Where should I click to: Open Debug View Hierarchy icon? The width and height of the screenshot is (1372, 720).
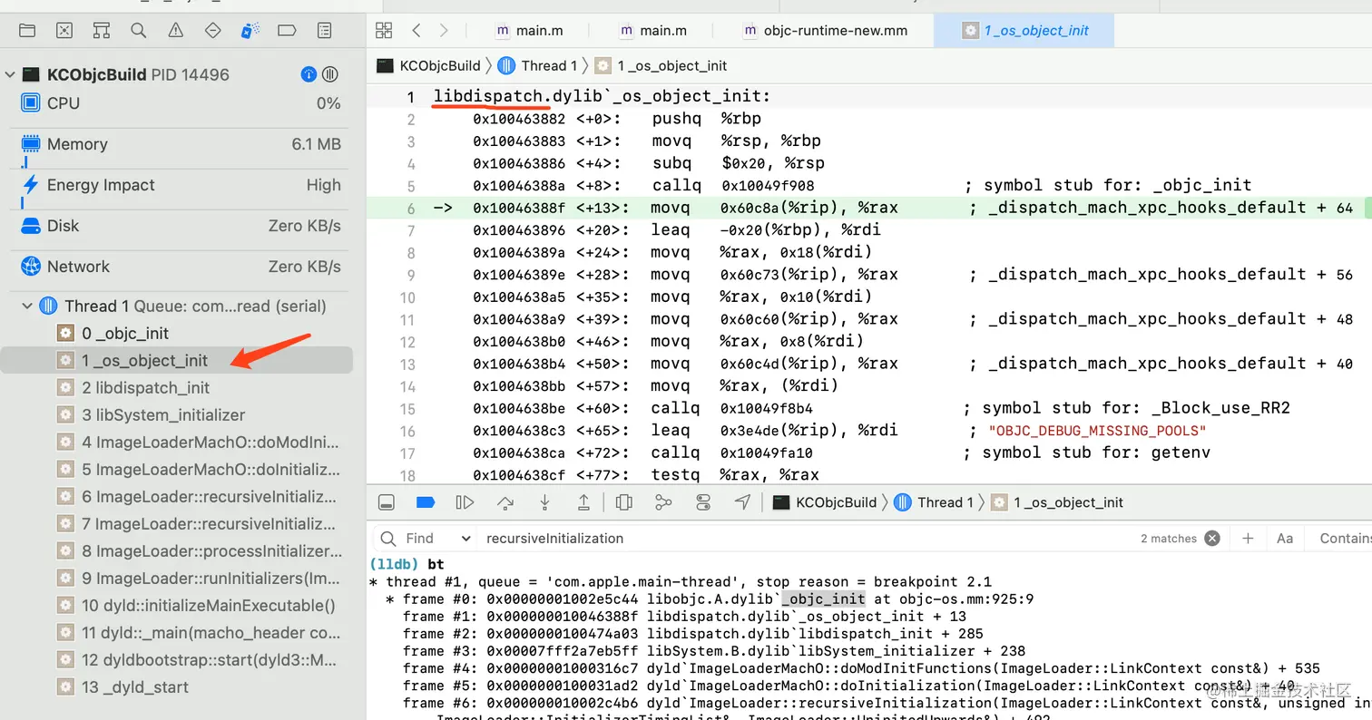click(623, 502)
